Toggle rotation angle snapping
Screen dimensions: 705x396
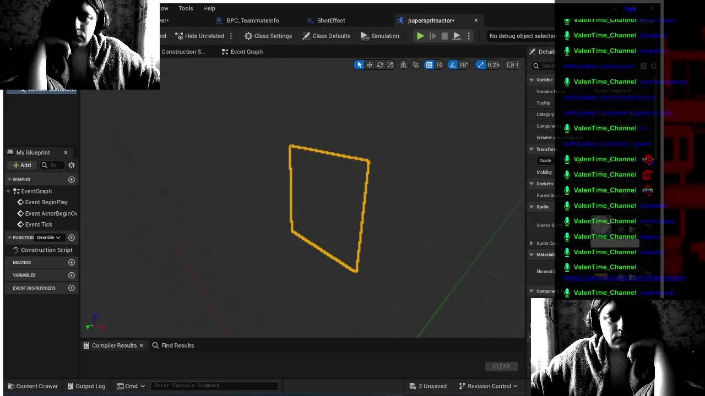pos(453,65)
